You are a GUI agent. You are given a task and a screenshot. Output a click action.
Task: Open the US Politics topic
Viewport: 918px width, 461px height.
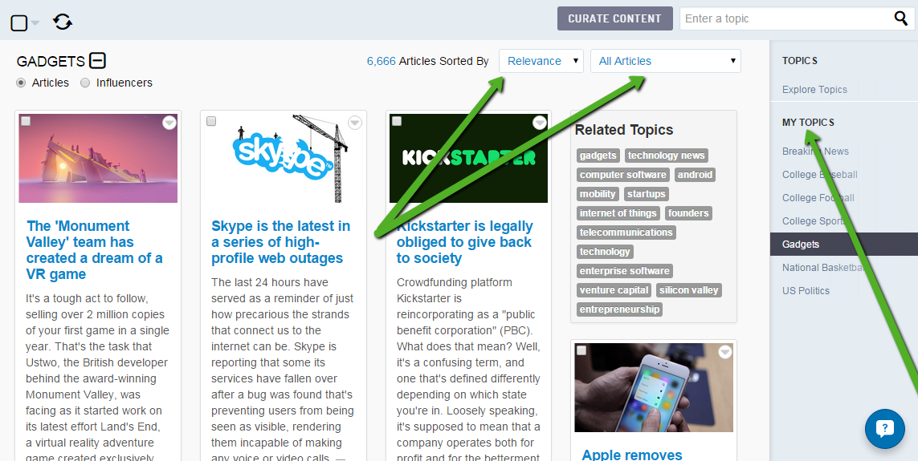click(x=806, y=290)
